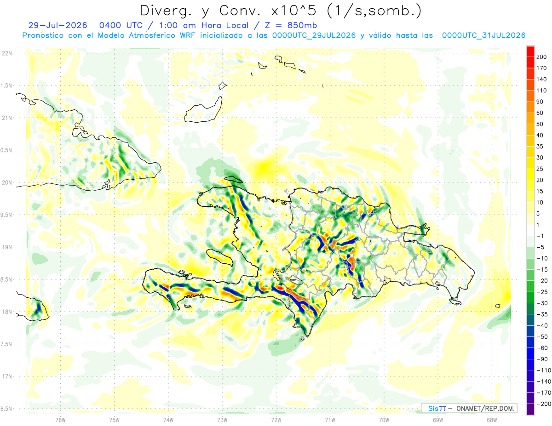This screenshot has height=426, width=552.
Task: Click the longitude label "73W"
Action: tap(222, 420)
